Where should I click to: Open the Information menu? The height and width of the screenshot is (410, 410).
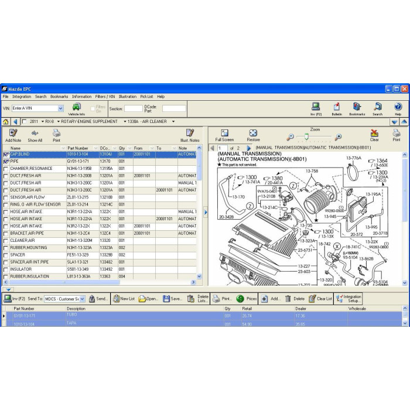point(82,97)
